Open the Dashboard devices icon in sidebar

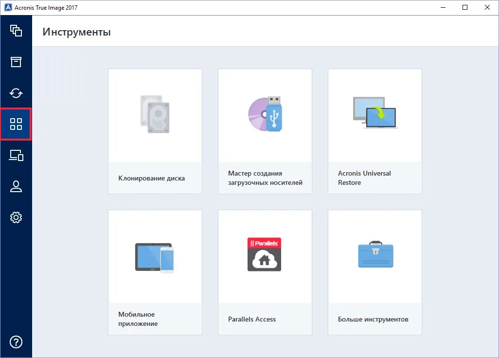click(x=16, y=155)
